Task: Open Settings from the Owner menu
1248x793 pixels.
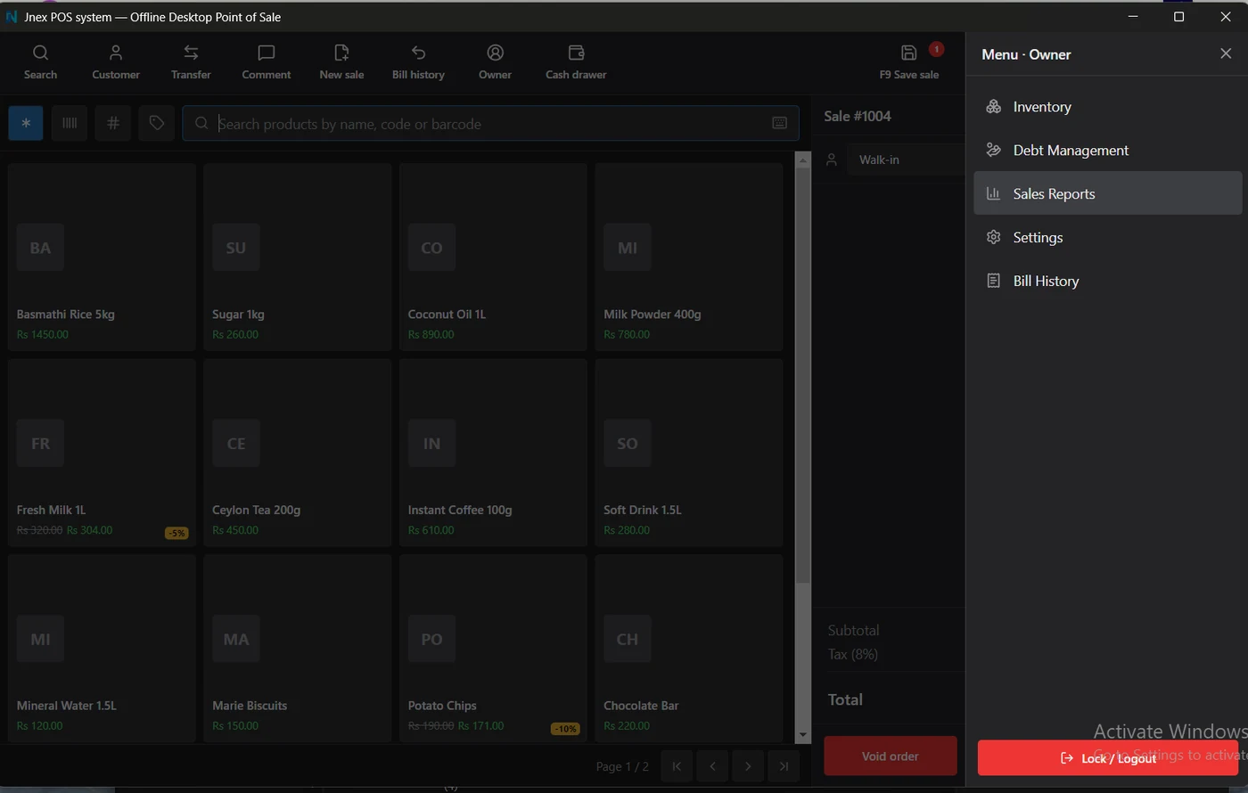Action: tap(1107, 237)
